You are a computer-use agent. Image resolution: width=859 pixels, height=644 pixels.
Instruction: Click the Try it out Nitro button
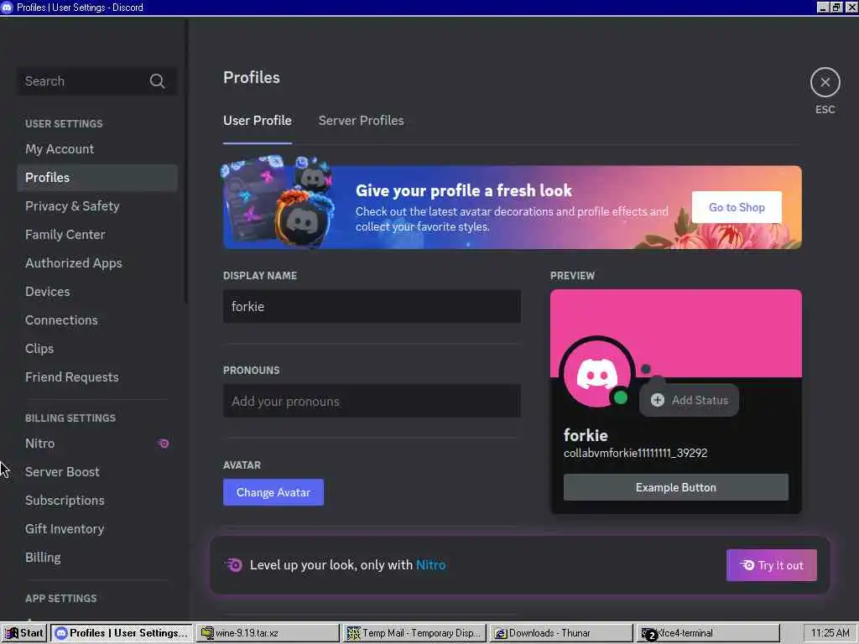pos(772,565)
